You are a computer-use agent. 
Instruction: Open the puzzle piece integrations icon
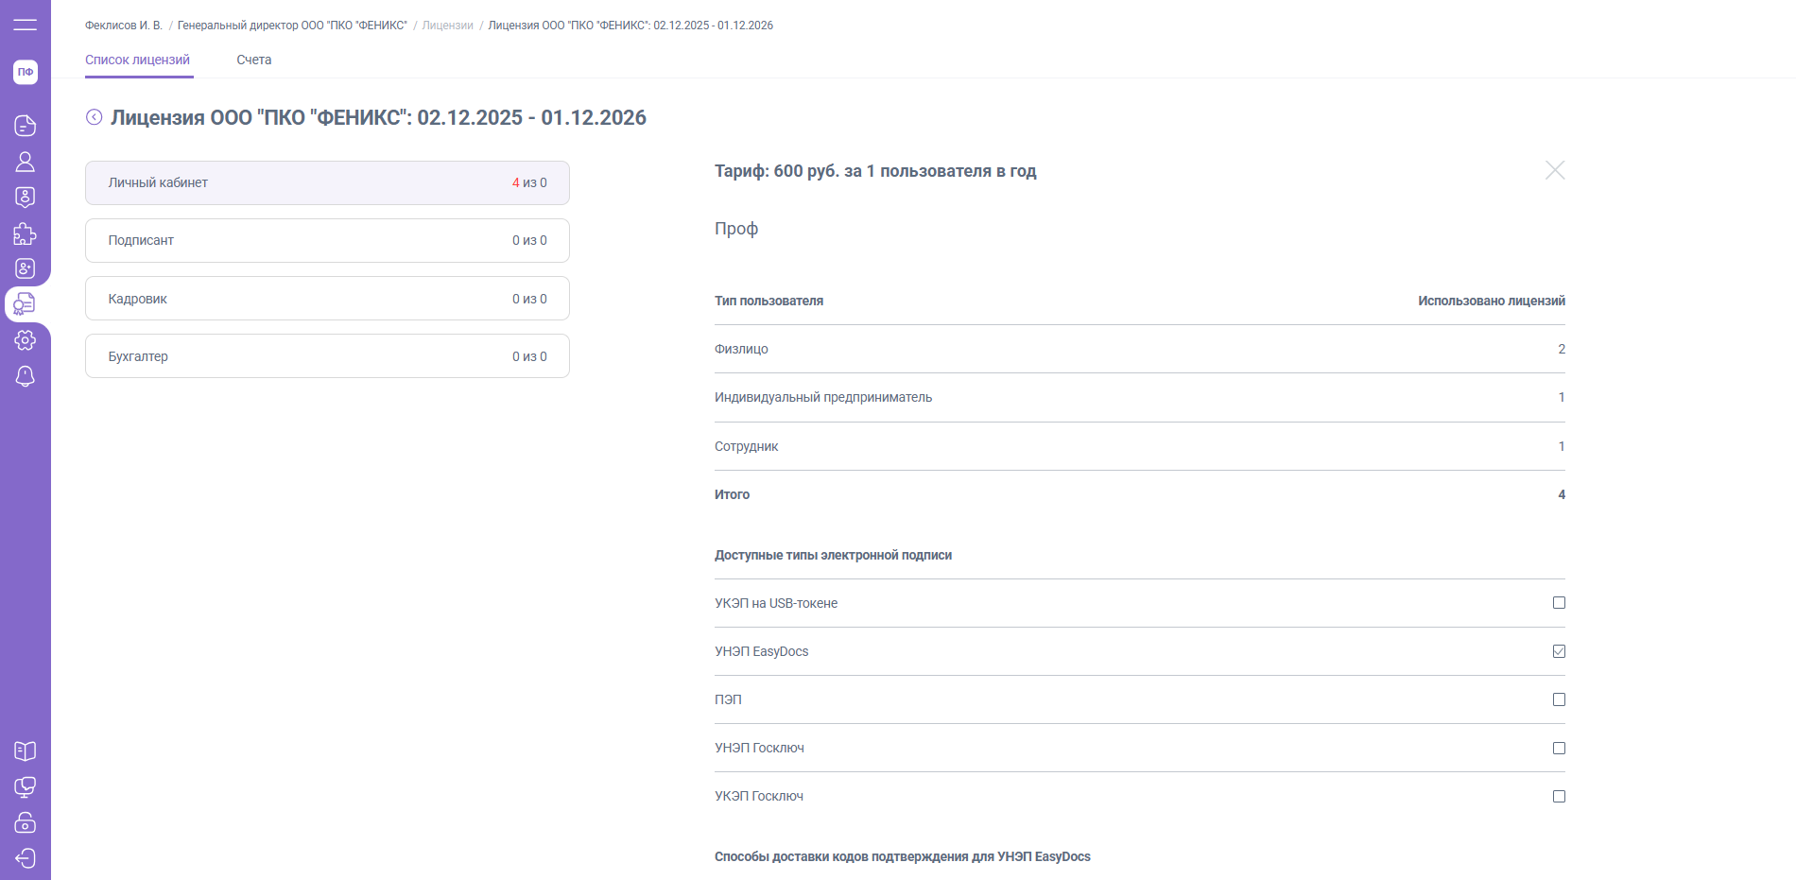point(26,233)
